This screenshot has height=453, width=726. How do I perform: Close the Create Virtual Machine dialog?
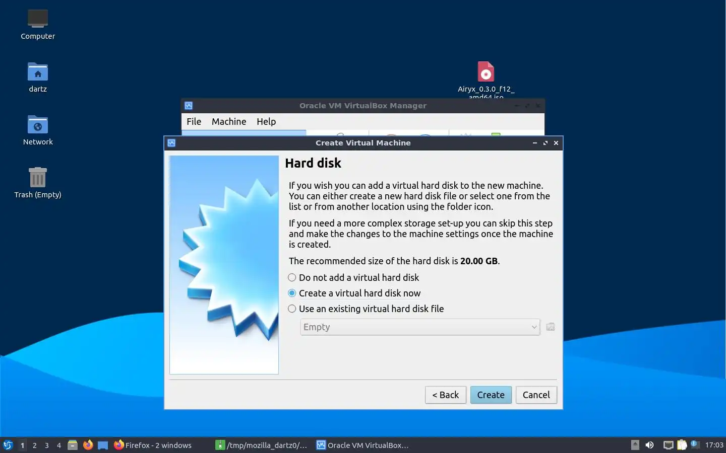(556, 143)
